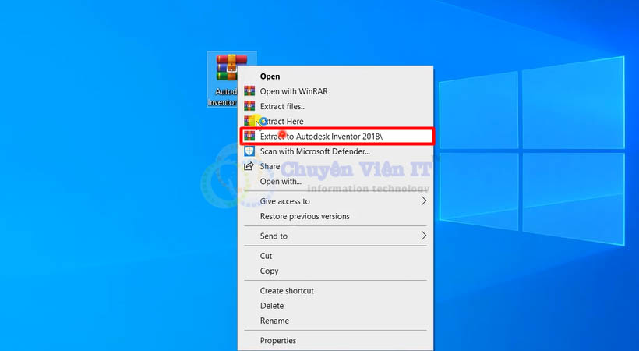Select Open at top of context menu
This screenshot has height=351, width=639.
270,76
